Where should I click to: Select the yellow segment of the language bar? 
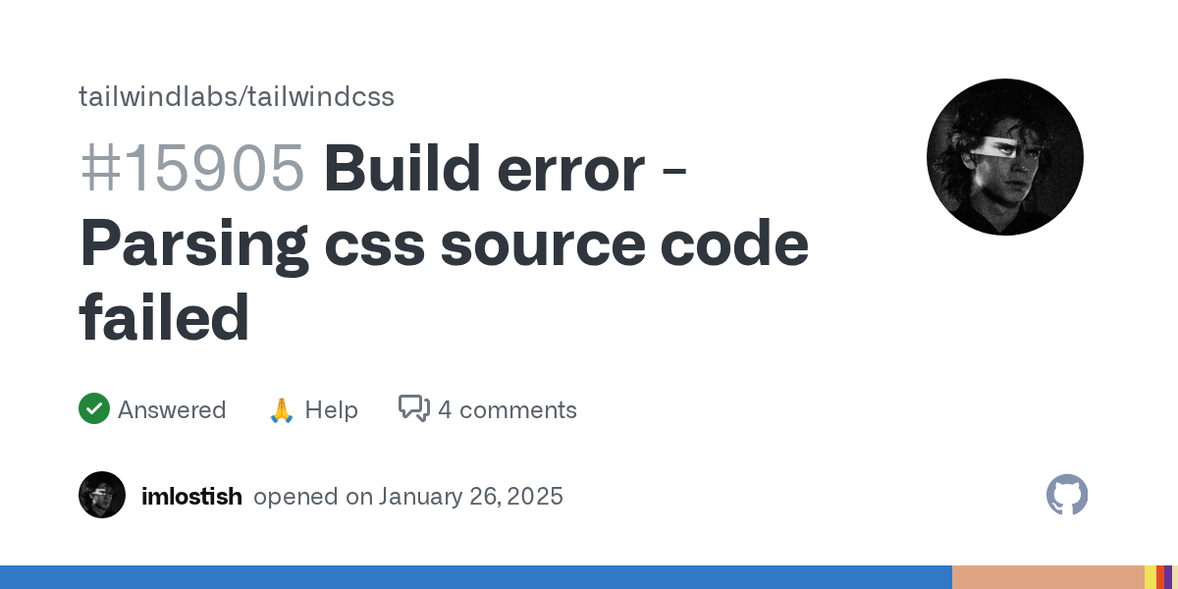pyautogui.click(x=1150, y=577)
